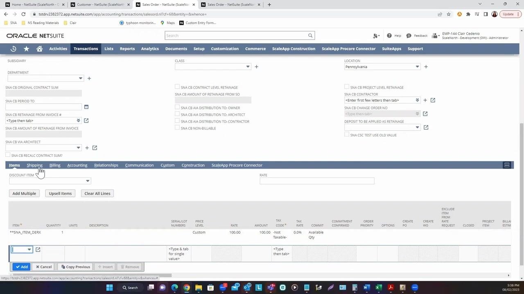Open the SNA CB Contractor dropdown

[x=417, y=100]
